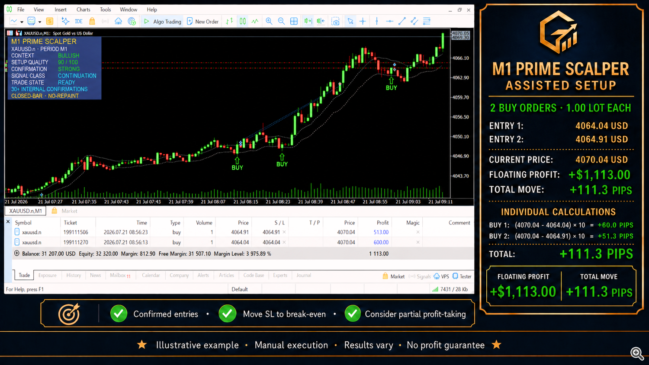Toggle chart shift from right border

pyautogui.click(x=308, y=21)
